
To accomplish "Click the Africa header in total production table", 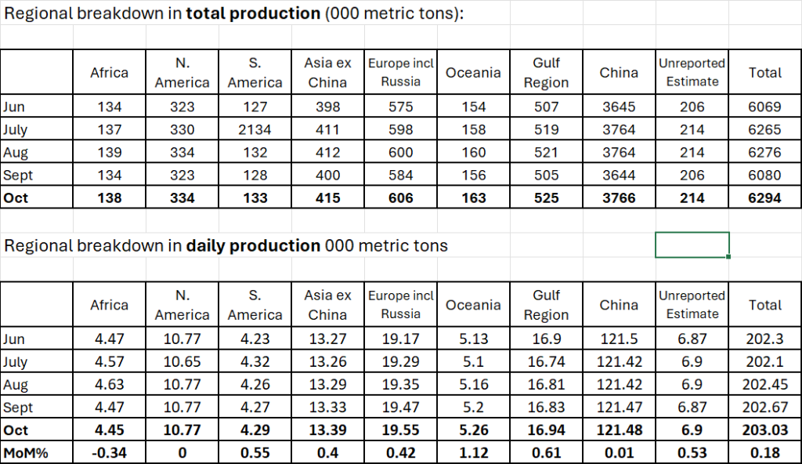I will tap(110, 73).
